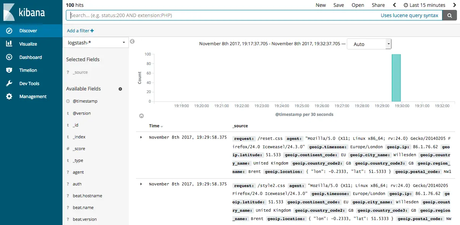Open the Discover compass icon
This screenshot has height=225, width=460.
(9, 31)
